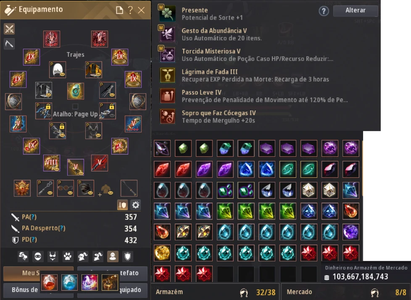Screen dimensions: 411x300
Task: Toggle the sword and shield display button
Action: (122, 205)
